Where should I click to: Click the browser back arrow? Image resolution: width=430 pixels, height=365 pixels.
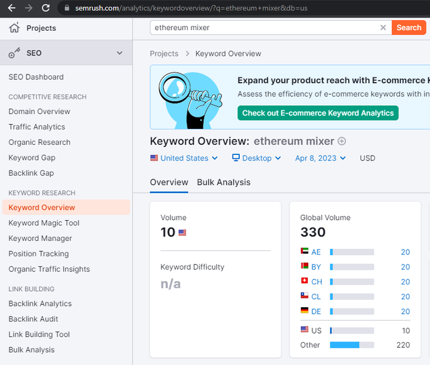coord(11,8)
